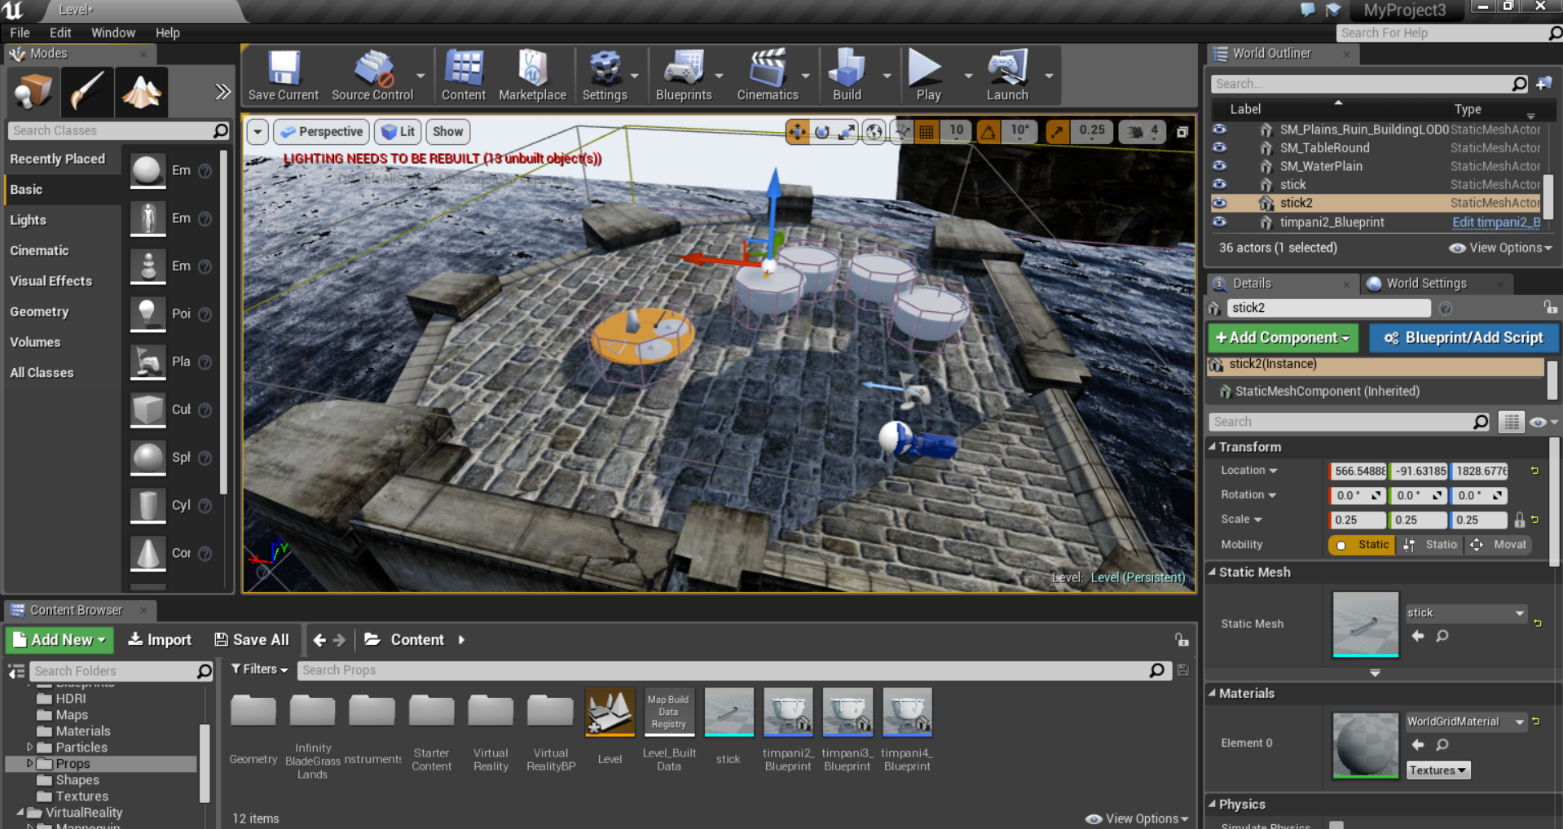The height and width of the screenshot is (829, 1563).
Task: Click the Save Current toolbar icon
Action: click(283, 75)
